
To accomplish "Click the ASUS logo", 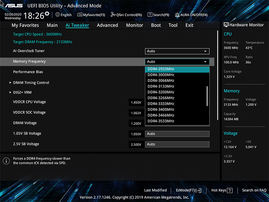I will [14, 6].
